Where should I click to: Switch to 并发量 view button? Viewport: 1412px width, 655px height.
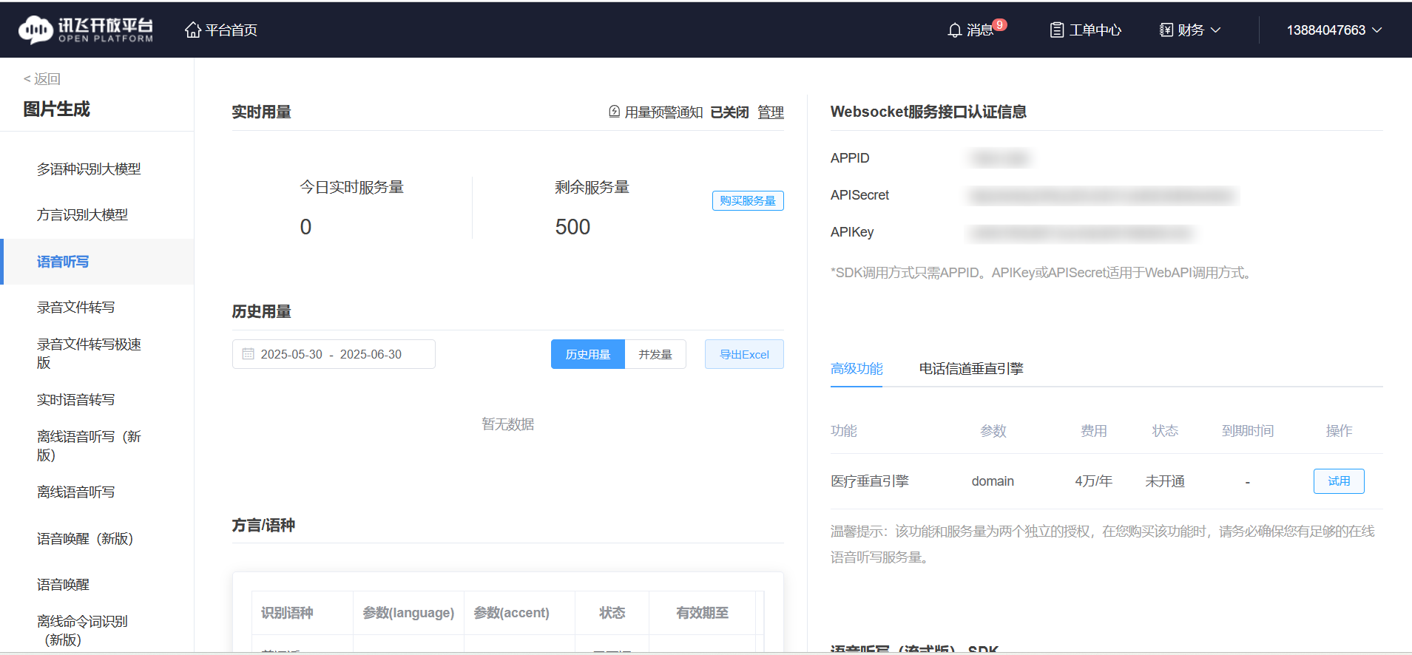click(x=655, y=354)
